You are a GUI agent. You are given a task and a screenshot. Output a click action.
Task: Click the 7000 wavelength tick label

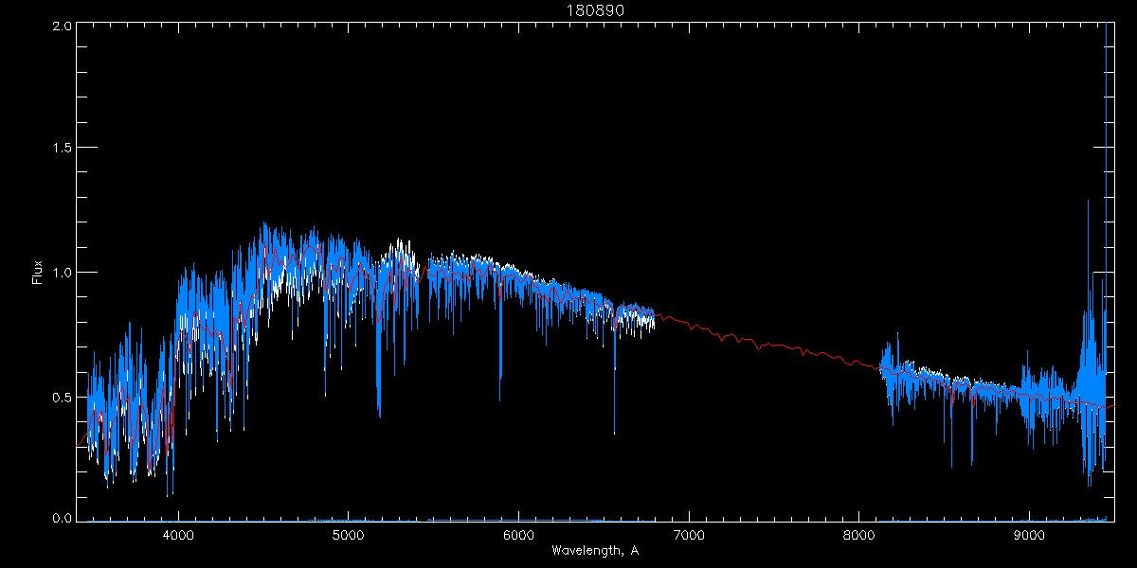pyautogui.click(x=689, y=535)
